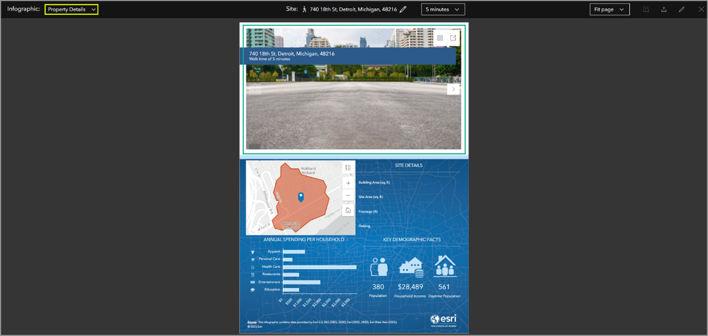Expand the Fit page zoom dropdown
The width and height of the screenshot is (708, 336).
(609, 9)
